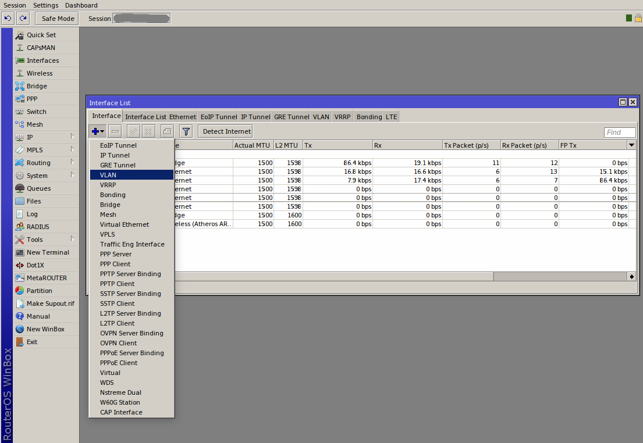
Task: Click the horizontal scrollbar right arrow
Action: 632,277
